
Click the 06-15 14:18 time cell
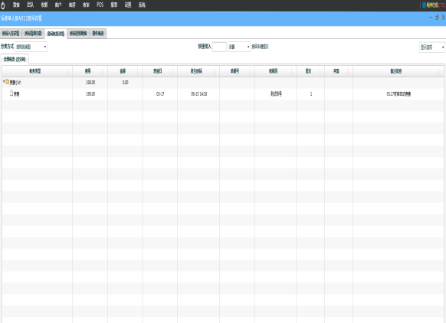coord(198,93)
